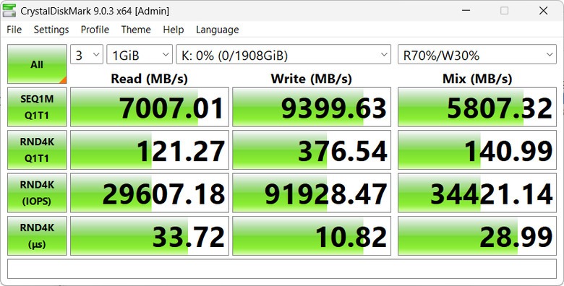Open the Language menu
Image resolution: width=564 pixels, height=286 pixels.
pos(217,30)
